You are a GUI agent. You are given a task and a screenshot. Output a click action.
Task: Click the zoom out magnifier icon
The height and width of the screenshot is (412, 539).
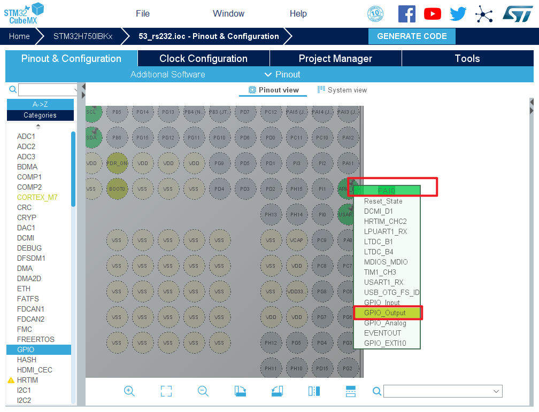click(x=203, y=391)
